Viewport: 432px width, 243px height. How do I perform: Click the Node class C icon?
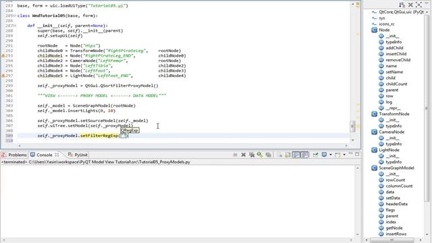click(x=374, y=30)
